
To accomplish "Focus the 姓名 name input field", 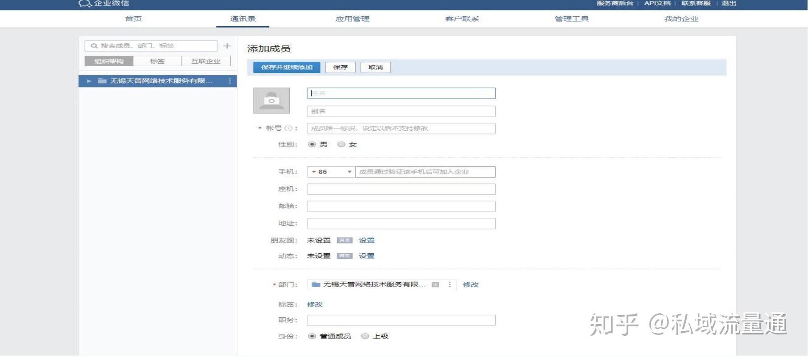I will 401,93.
